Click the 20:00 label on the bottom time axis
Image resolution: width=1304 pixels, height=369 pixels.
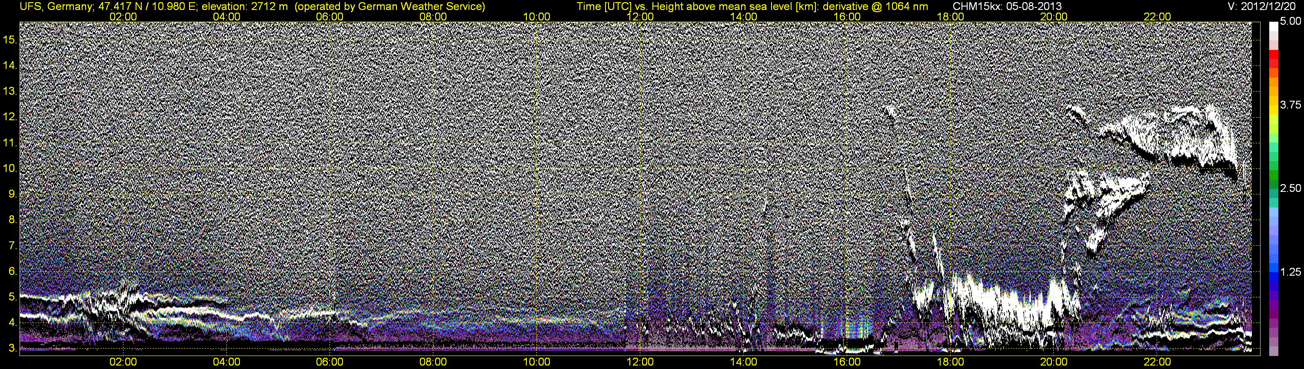[x=1054, y=362]
